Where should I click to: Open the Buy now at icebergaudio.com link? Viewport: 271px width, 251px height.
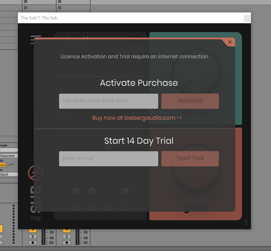click(x=137, y=118)
